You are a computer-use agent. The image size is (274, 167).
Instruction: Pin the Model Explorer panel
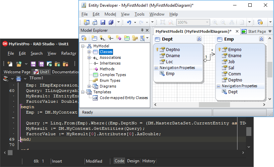coord(142,30)
